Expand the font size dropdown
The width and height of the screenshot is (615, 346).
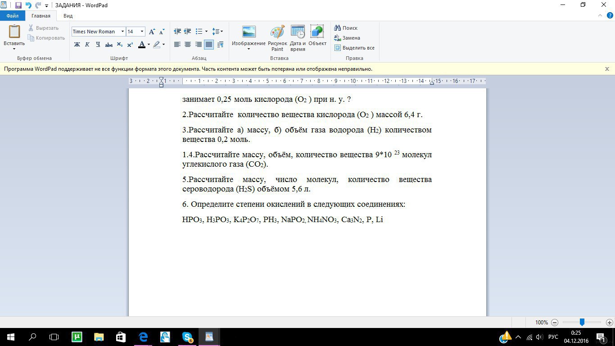pos(142,32)
